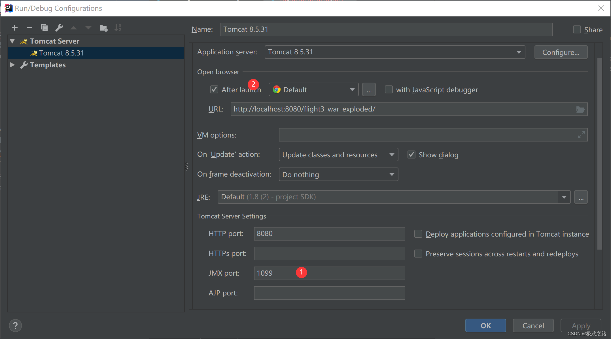
Task: Create a new folder via the folder-plus icon
Action: click(x=103, y=28)
